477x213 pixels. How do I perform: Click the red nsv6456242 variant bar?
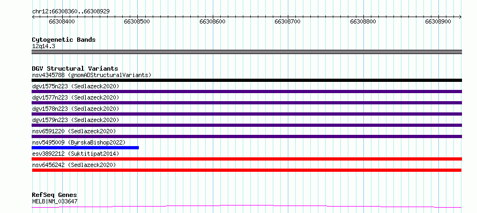pos(247,170)
